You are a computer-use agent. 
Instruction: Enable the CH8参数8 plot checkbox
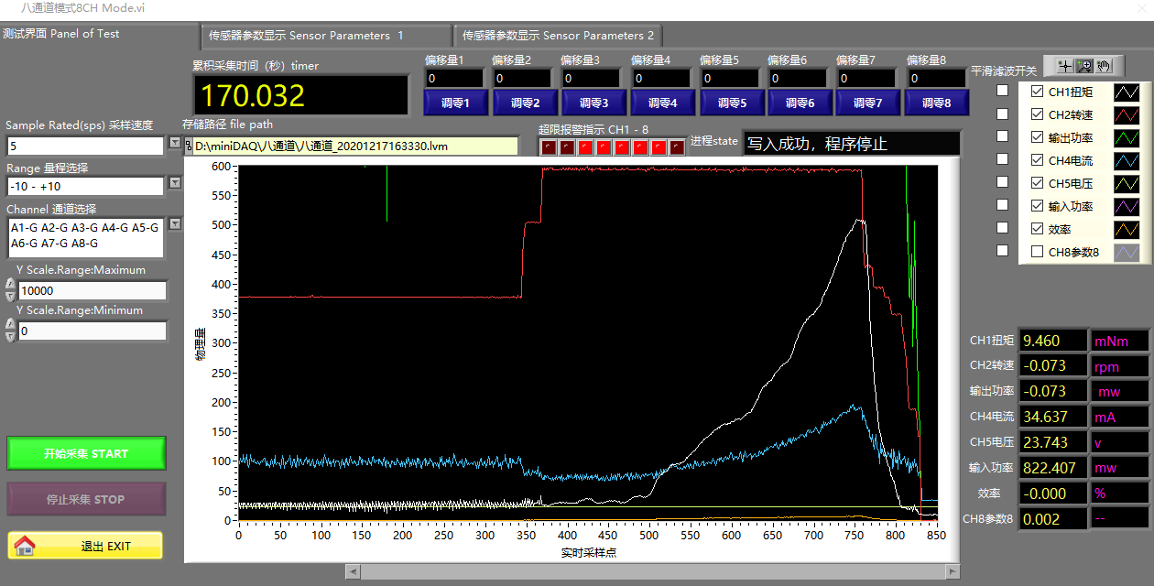pos(1037,252)
